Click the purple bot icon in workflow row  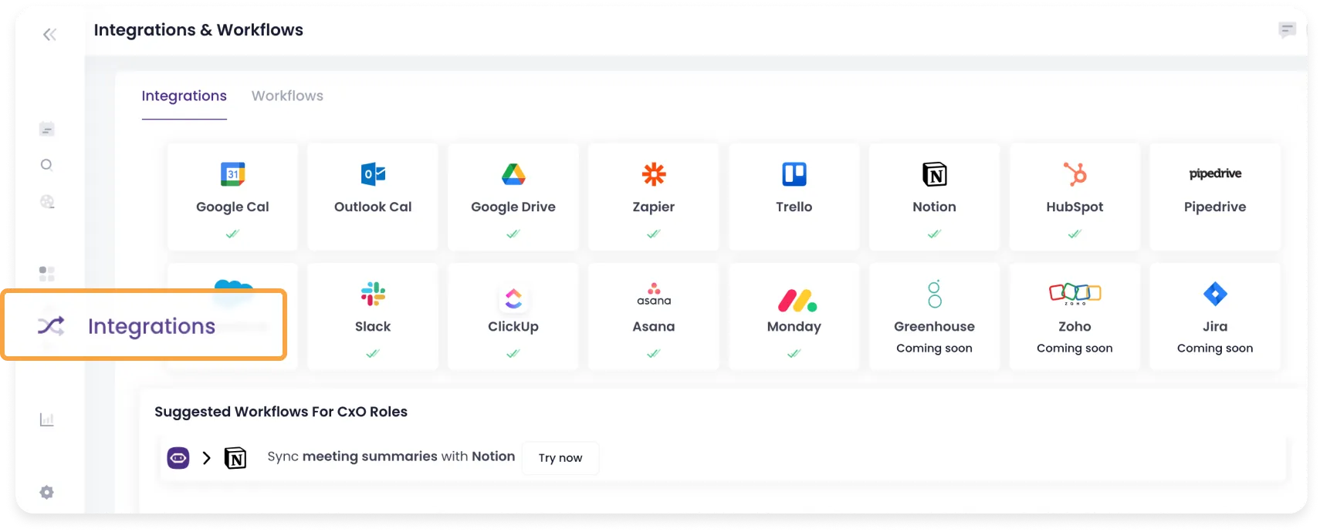pyautogui.click(x=178, y=458)
